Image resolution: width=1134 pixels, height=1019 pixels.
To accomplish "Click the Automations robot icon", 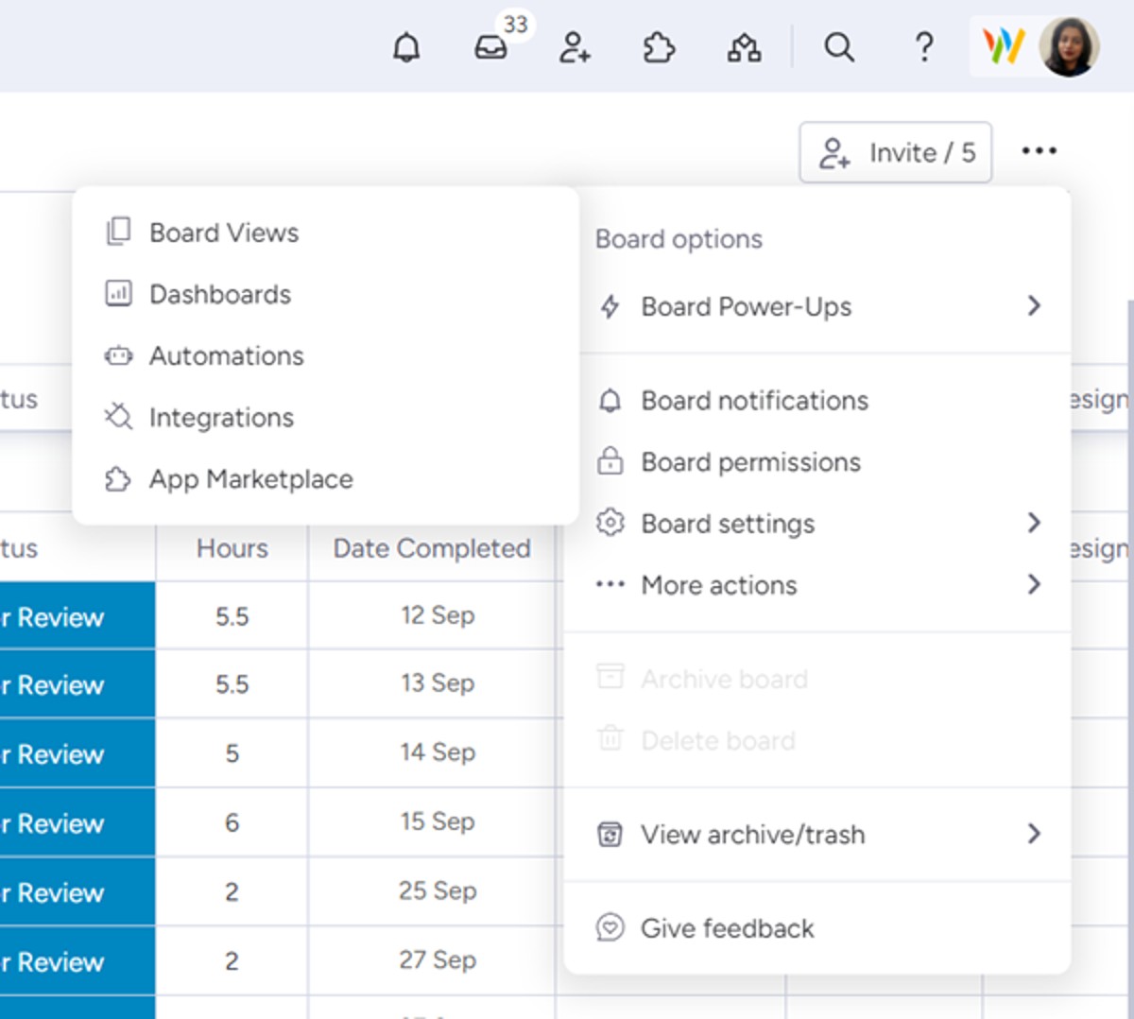I will click(x=118, y=355).
